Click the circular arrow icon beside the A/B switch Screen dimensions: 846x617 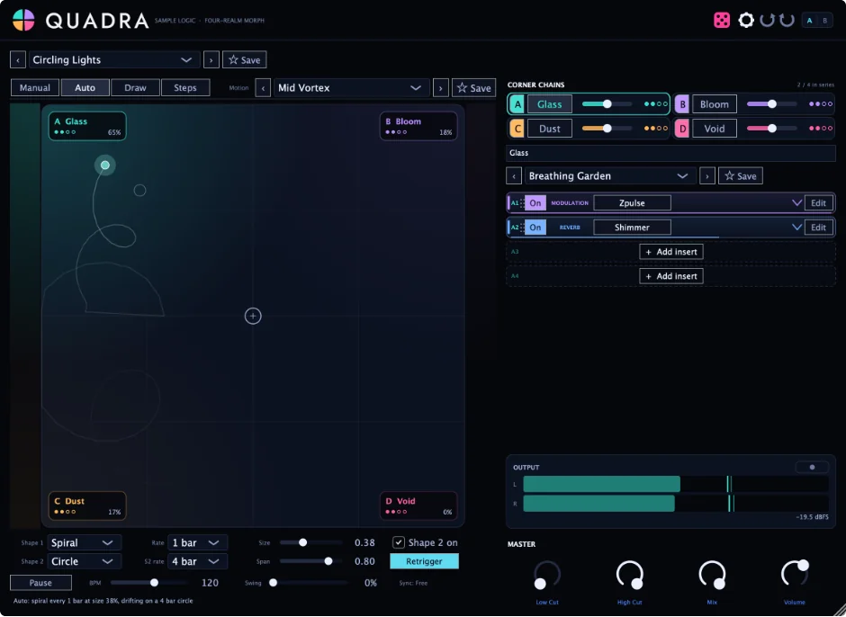point(787,21)
